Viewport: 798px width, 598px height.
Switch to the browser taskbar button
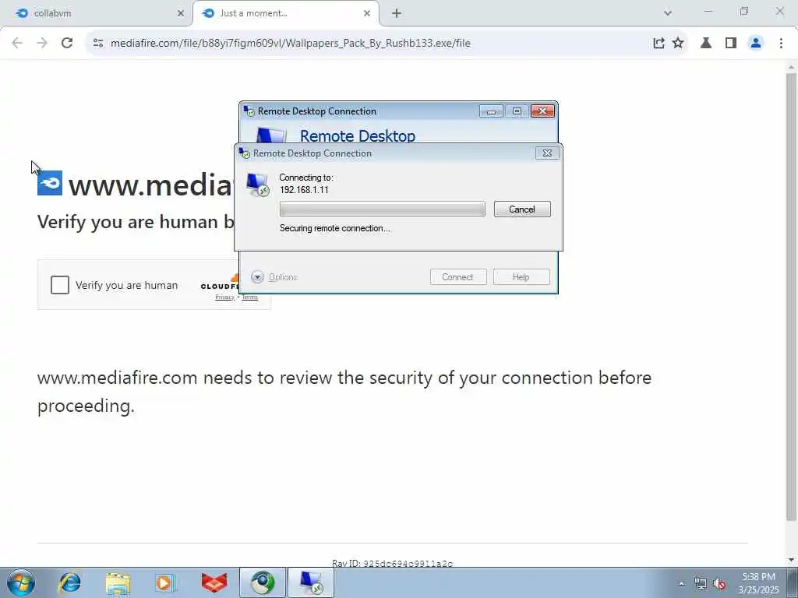[263, 582]
